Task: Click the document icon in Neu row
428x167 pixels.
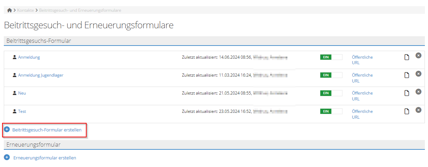Action: click(x=407, y=93)
